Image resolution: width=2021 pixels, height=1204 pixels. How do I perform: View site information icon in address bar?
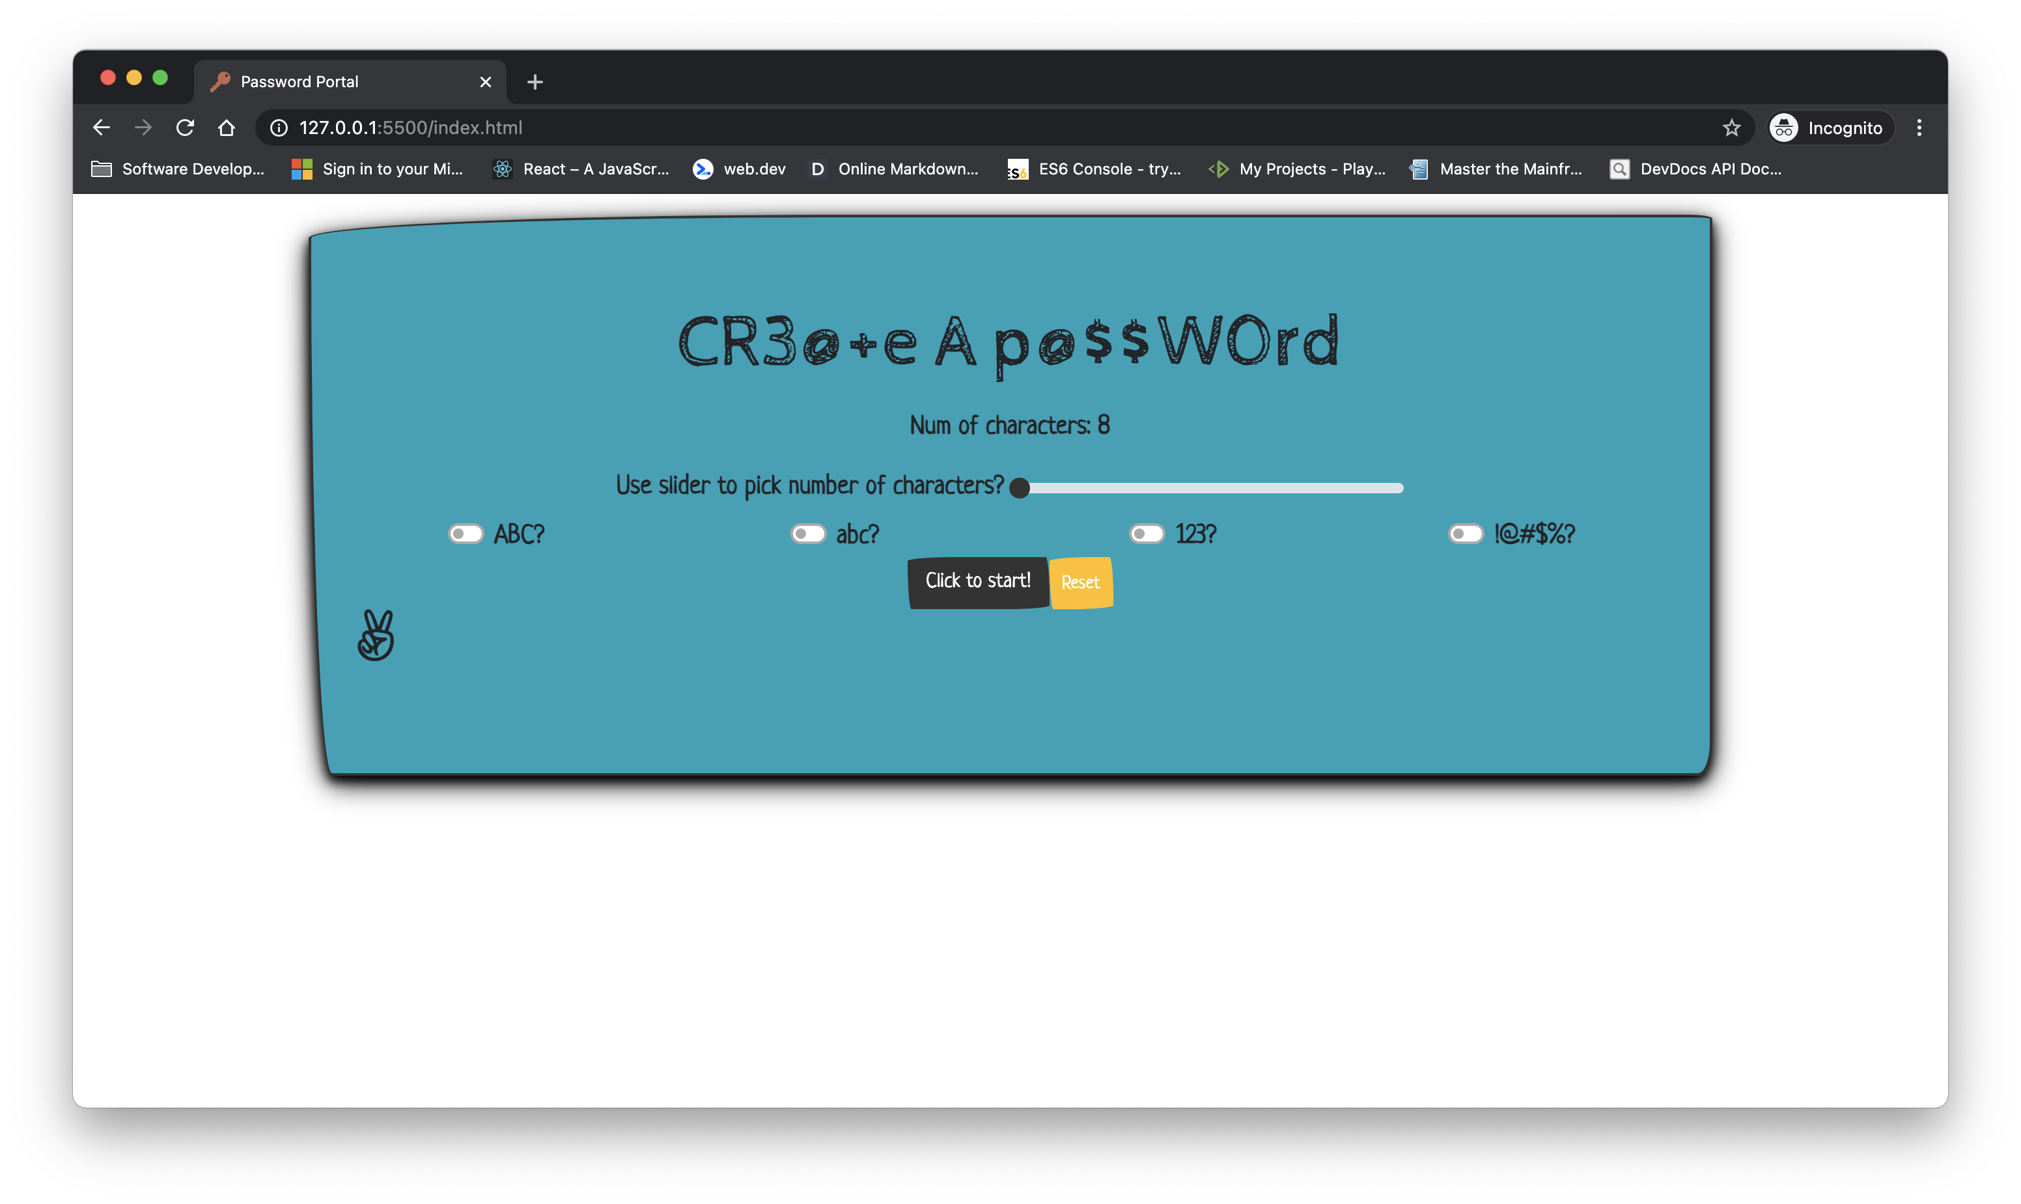tap(279, 128)
